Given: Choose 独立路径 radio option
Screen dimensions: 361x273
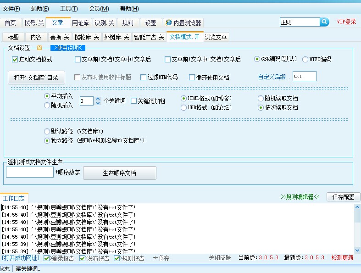Looking at the screenshot, I should [x=47, y=140].
